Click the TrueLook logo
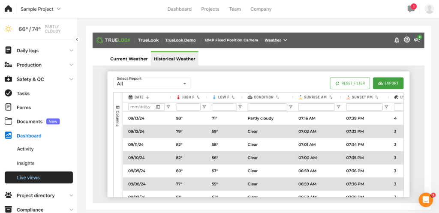 [113, 40]
